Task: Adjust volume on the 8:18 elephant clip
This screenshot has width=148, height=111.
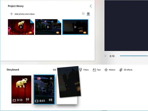Action: click(x=27, y=99)
